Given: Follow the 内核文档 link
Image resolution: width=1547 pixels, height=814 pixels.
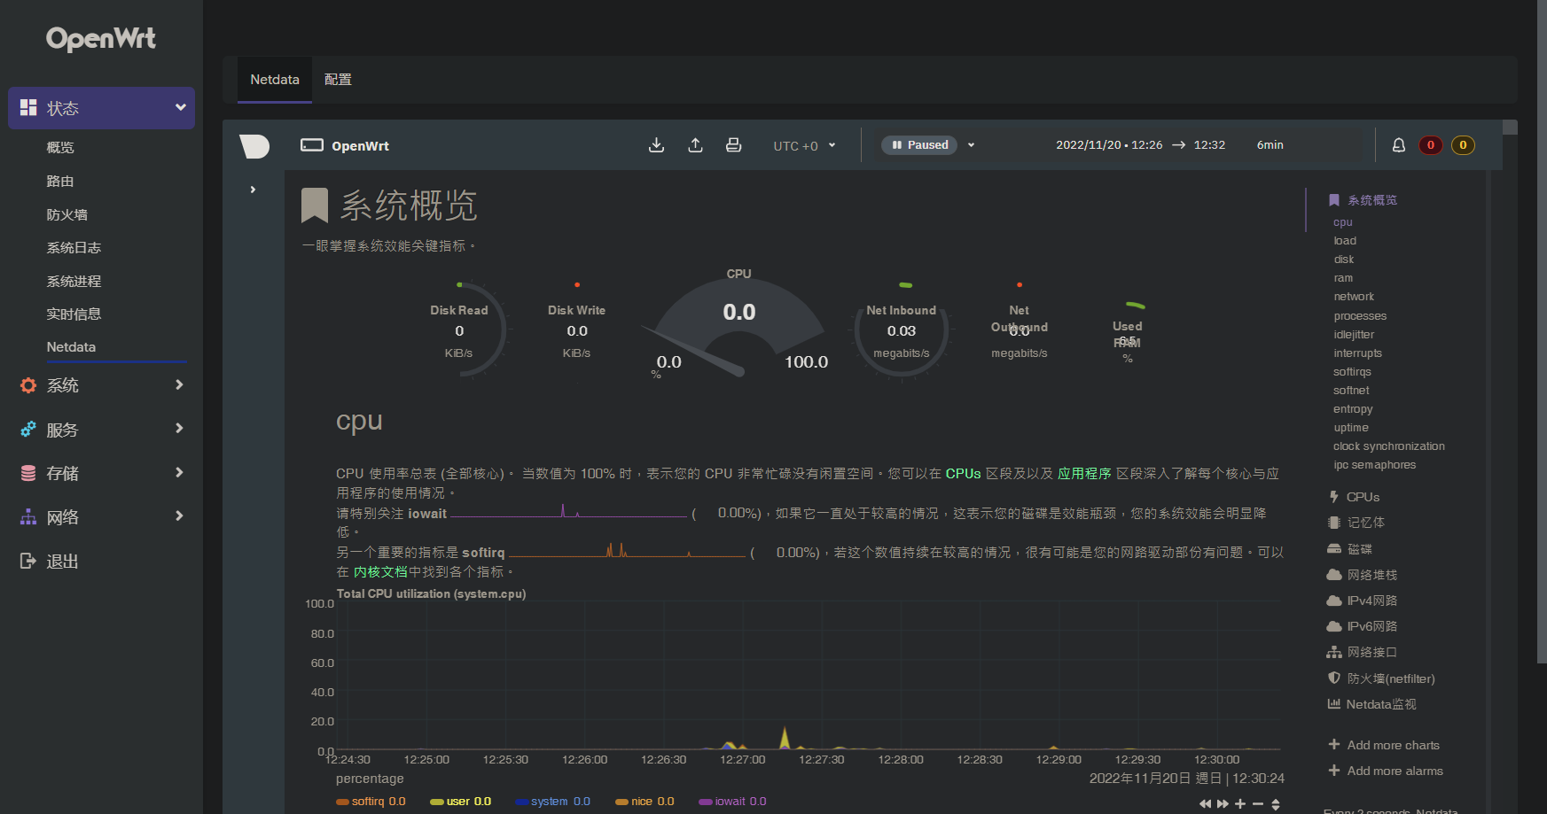Looking at the screenshot, I should click(x=381, y=572).
